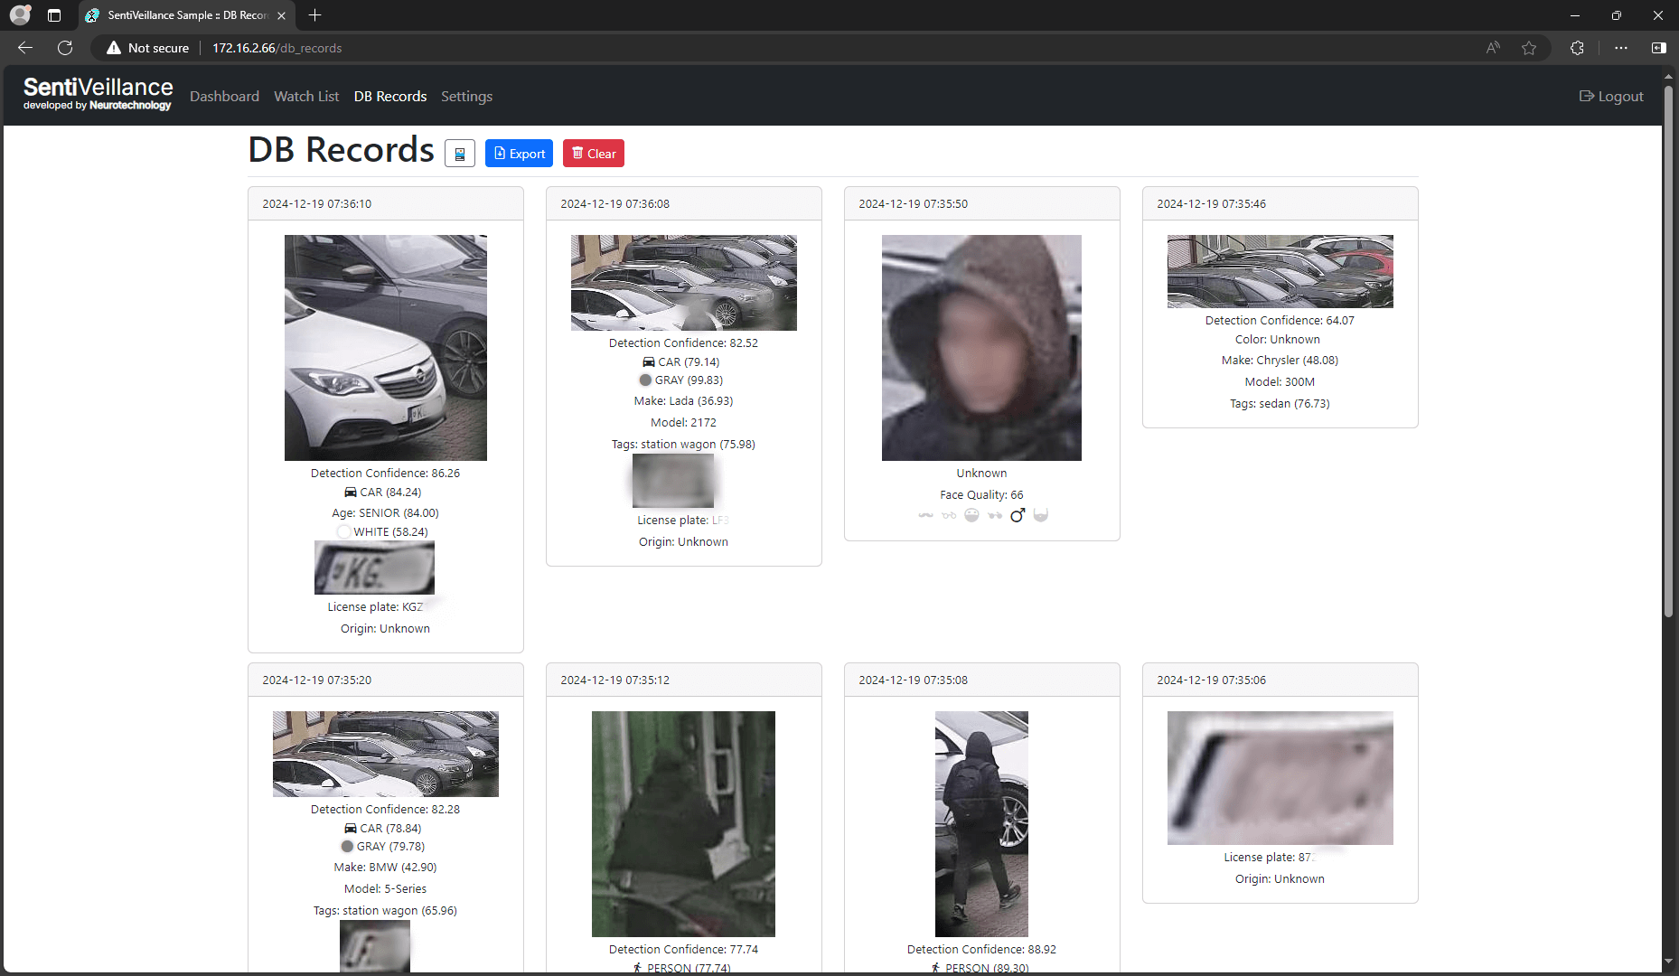Go to the Watch List page
The image size is (1679, 976).
pos(306,97)
